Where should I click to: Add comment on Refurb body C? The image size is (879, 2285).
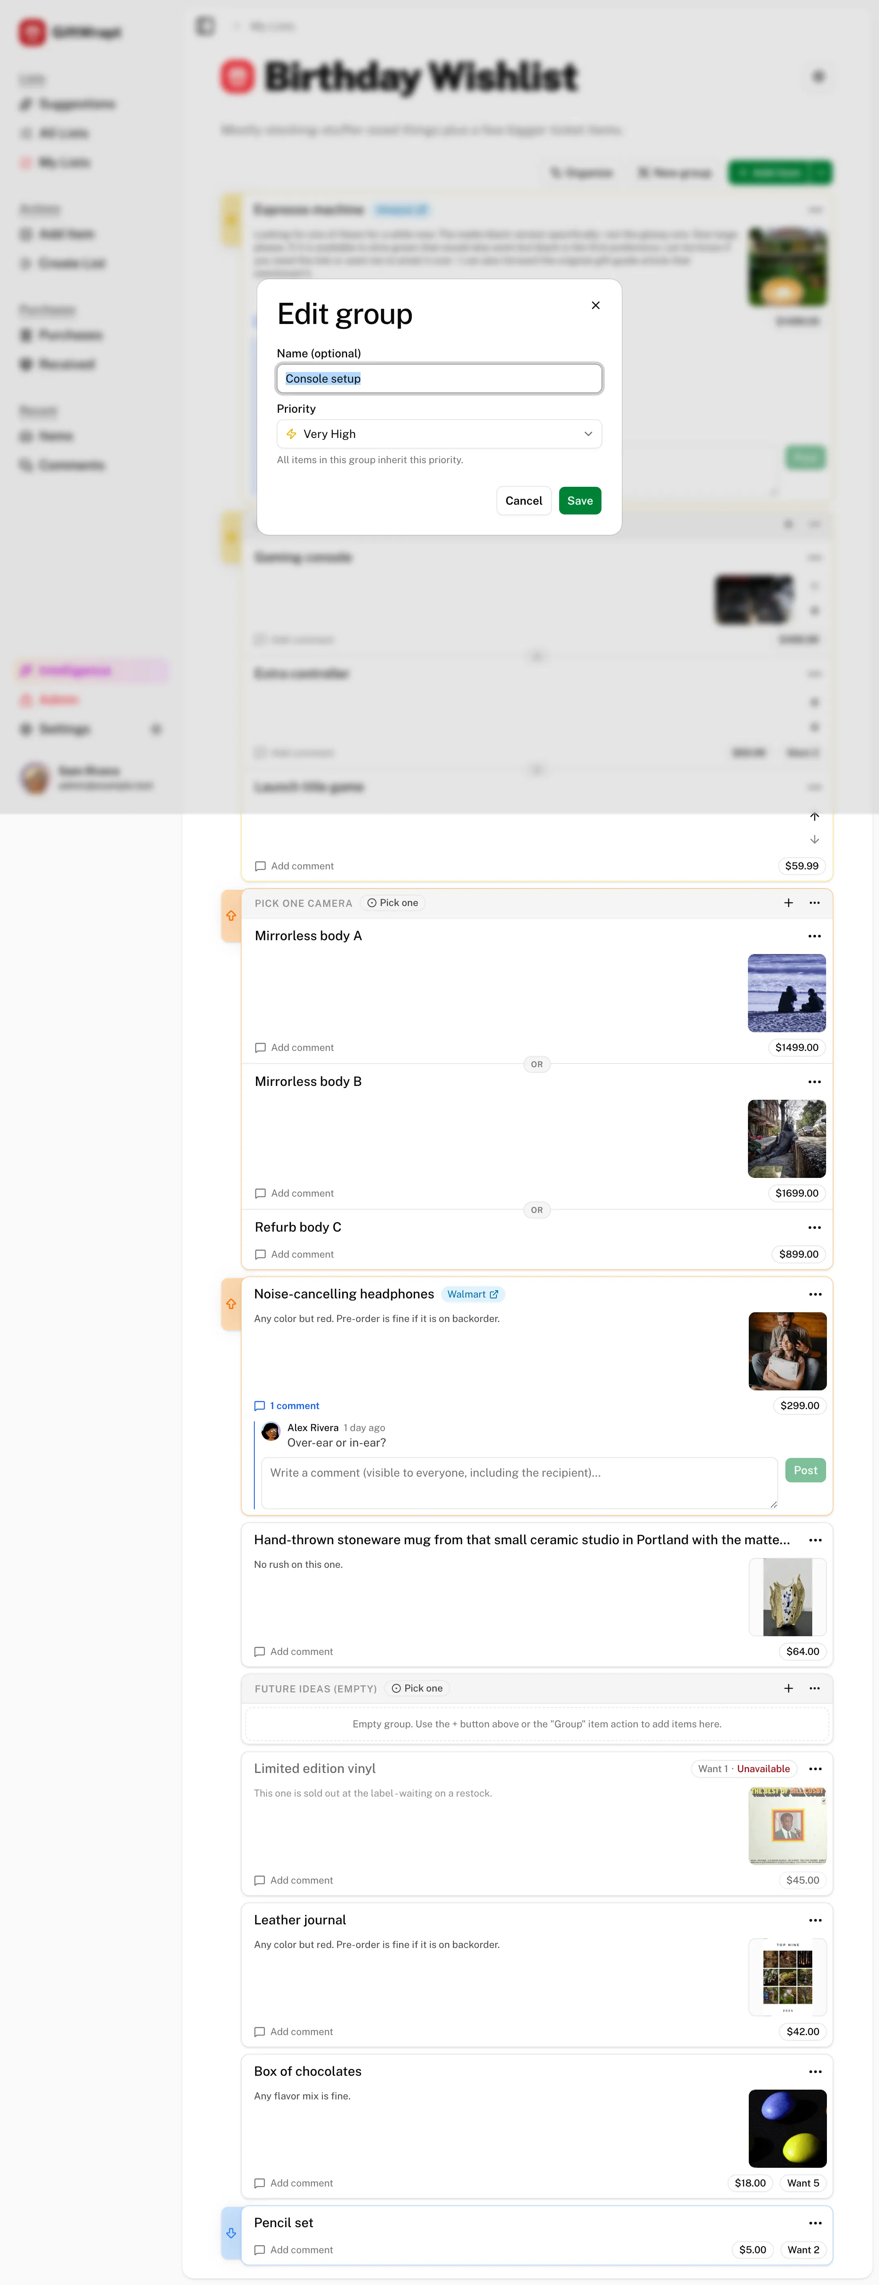[295, 1254]
